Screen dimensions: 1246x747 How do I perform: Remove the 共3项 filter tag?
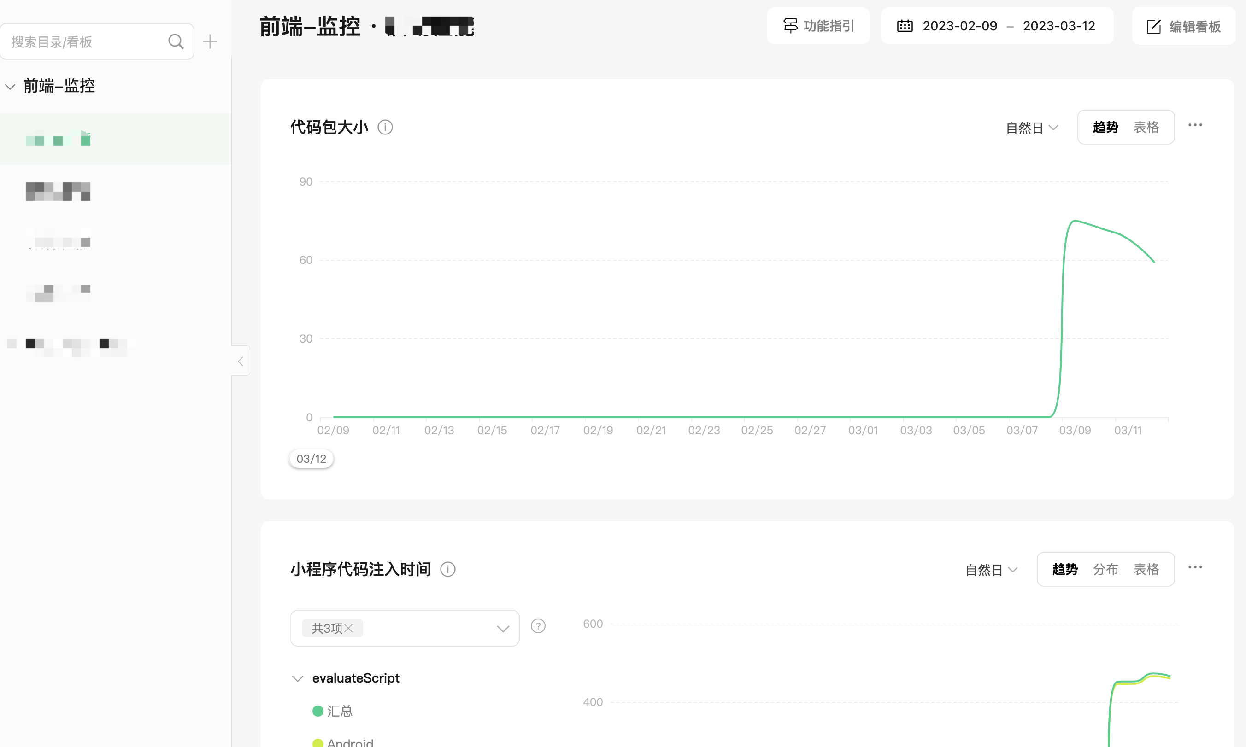coord(348,628)
